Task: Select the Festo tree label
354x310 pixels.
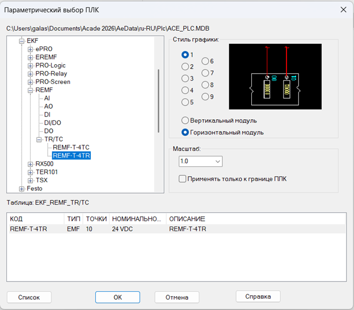Action: (x=35, y=188)
